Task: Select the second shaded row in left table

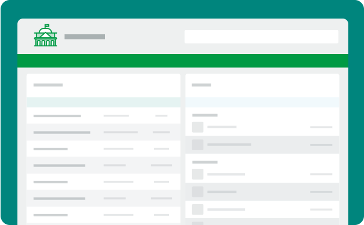Action: tap(103, 132)
